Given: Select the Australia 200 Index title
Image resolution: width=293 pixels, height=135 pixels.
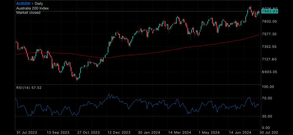Looking at the screenshot, I should pos(33,8).
